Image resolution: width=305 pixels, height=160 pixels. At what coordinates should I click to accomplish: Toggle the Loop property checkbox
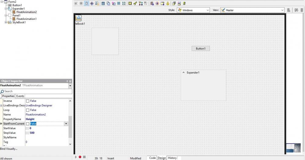[28, 110]
